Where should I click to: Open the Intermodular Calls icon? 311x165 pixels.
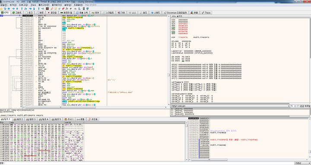79,9
